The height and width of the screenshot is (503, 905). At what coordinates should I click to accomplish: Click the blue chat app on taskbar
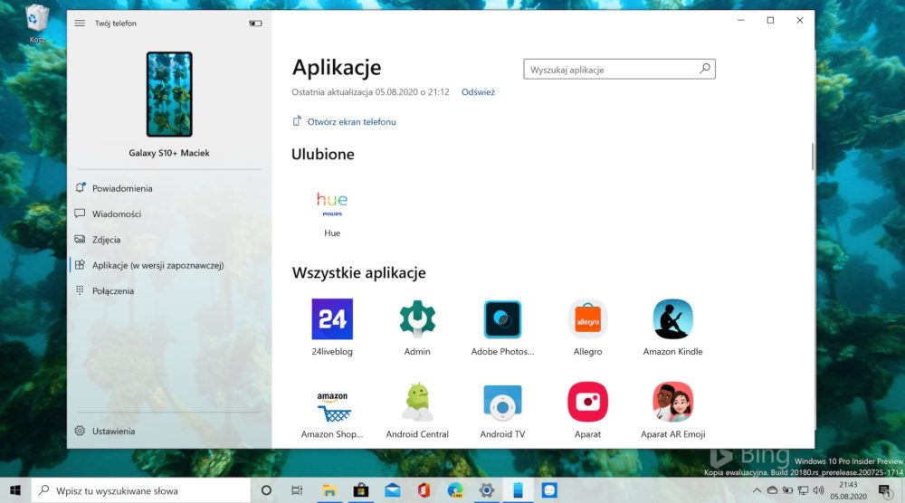pyautogui.click(x=549, y=490)
